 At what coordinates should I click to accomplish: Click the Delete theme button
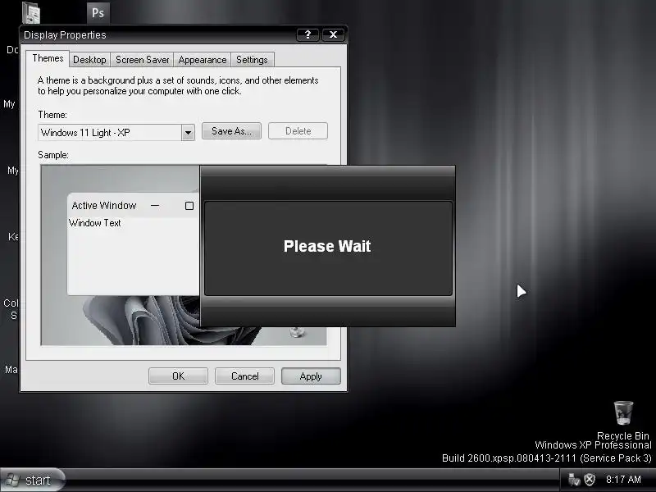(298, 131)
